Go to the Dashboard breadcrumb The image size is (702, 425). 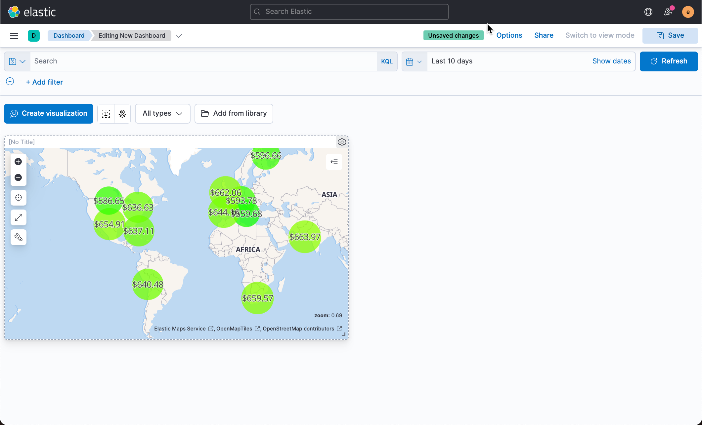point(69,36)
